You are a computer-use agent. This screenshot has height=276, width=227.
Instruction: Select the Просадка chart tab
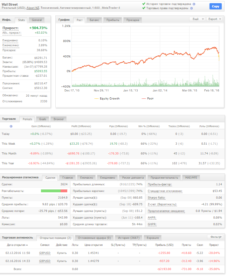(x=133, y=20)
